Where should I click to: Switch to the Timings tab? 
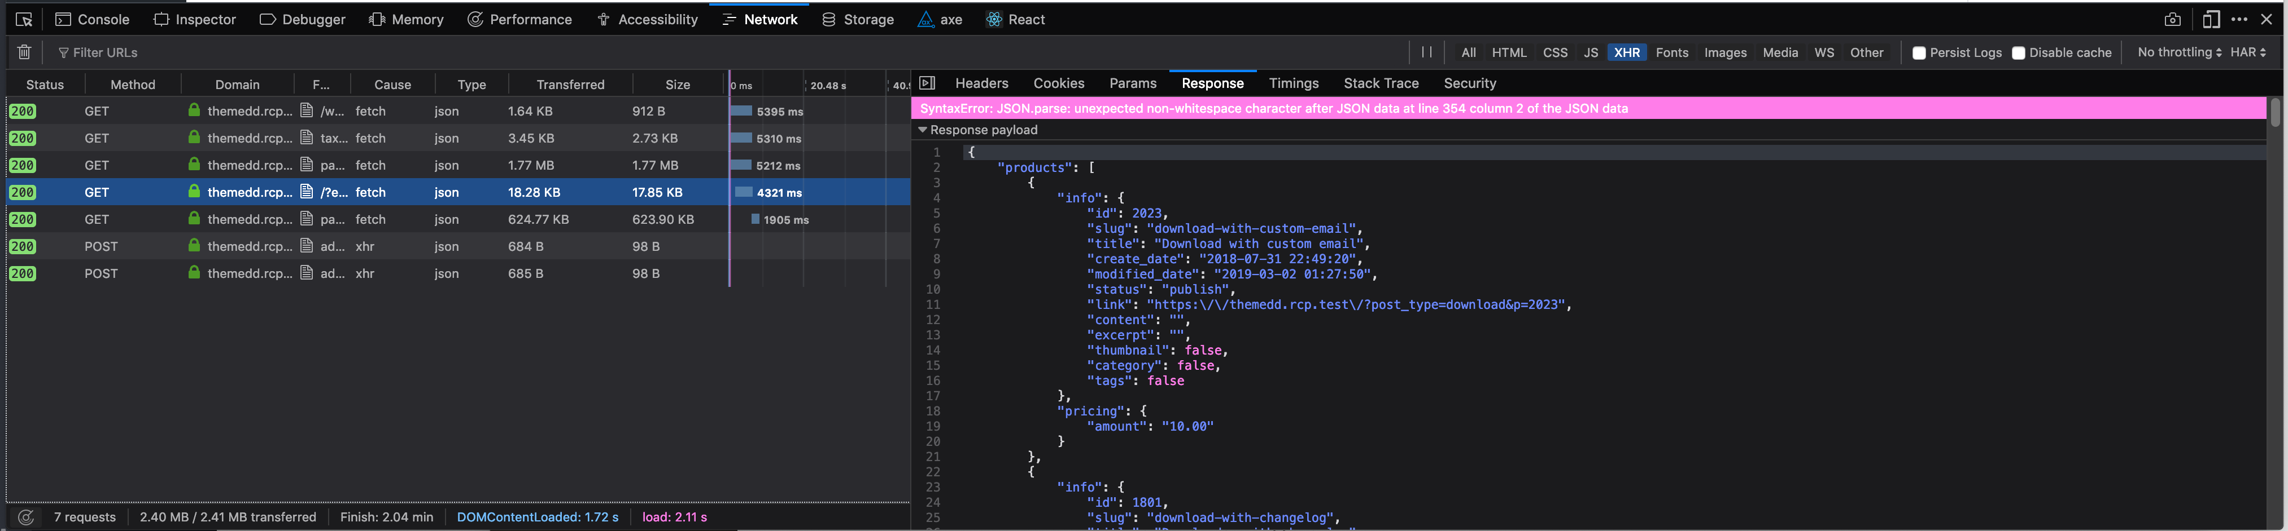[x=1293, y=82]
